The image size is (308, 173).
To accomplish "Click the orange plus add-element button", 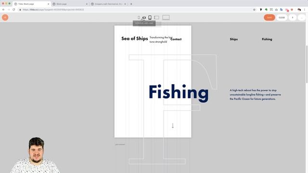I will click(5, 17).
